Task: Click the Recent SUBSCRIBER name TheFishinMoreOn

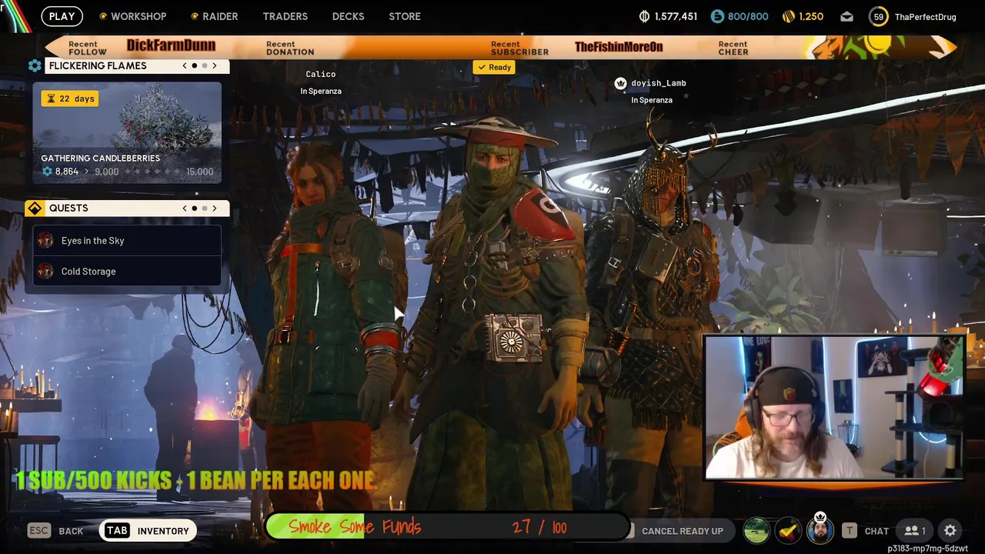Action: tap(619, 47)
